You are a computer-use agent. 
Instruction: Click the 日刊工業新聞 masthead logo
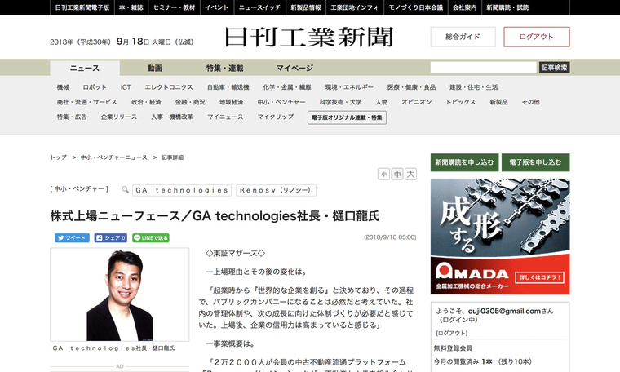point(309,38)
